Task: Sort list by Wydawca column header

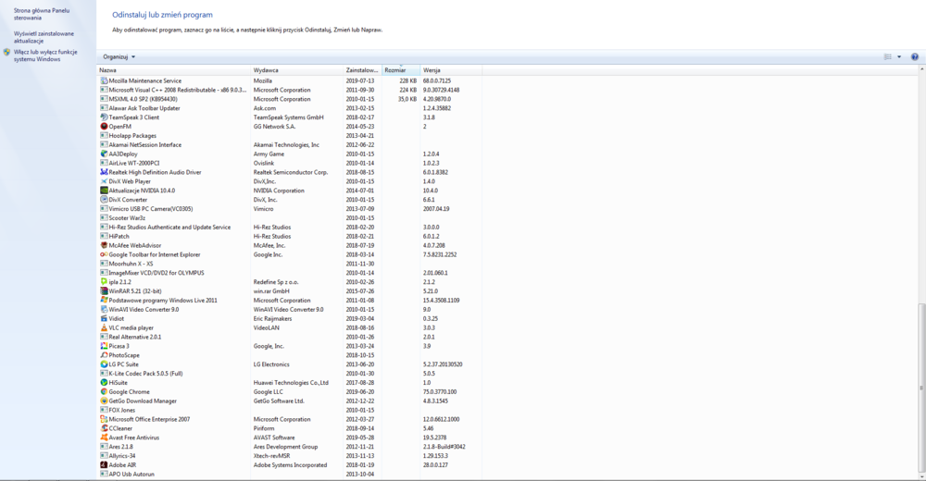Action: (297, 70)
